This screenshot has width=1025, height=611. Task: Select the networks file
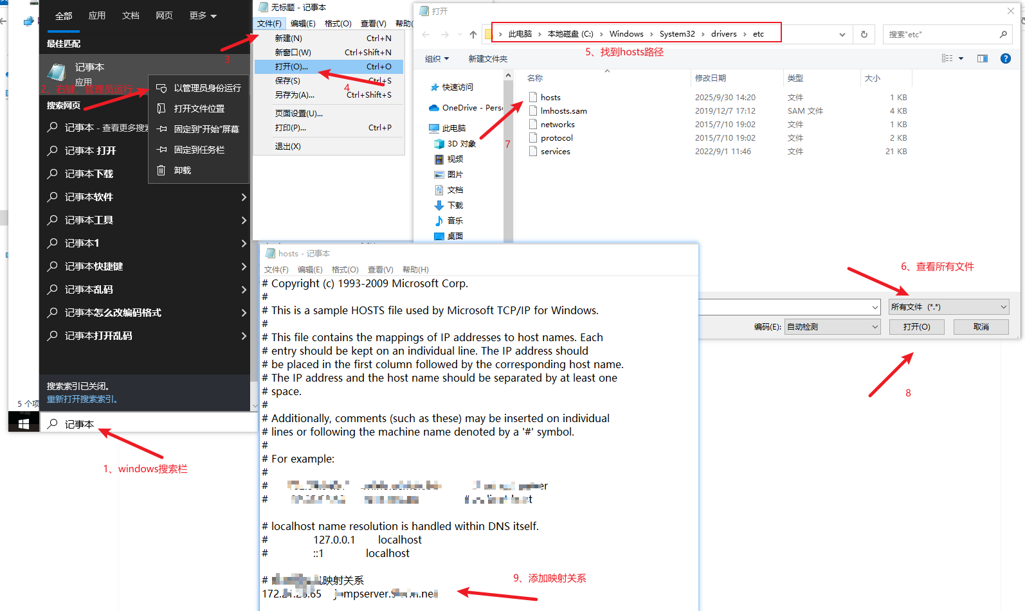[x=558, y=125]
